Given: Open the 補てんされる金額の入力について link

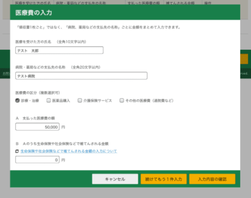Looking at the screenshot, I should (x=69, y=151).
